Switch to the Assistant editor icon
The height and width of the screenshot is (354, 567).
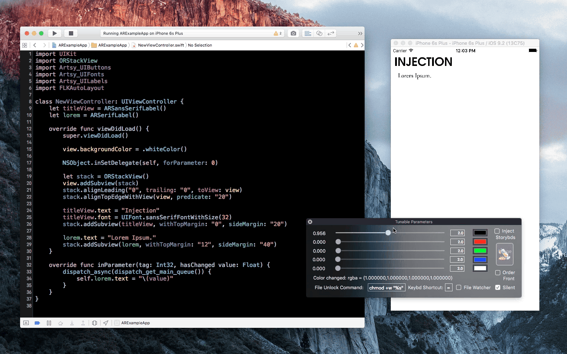point(319,33)
